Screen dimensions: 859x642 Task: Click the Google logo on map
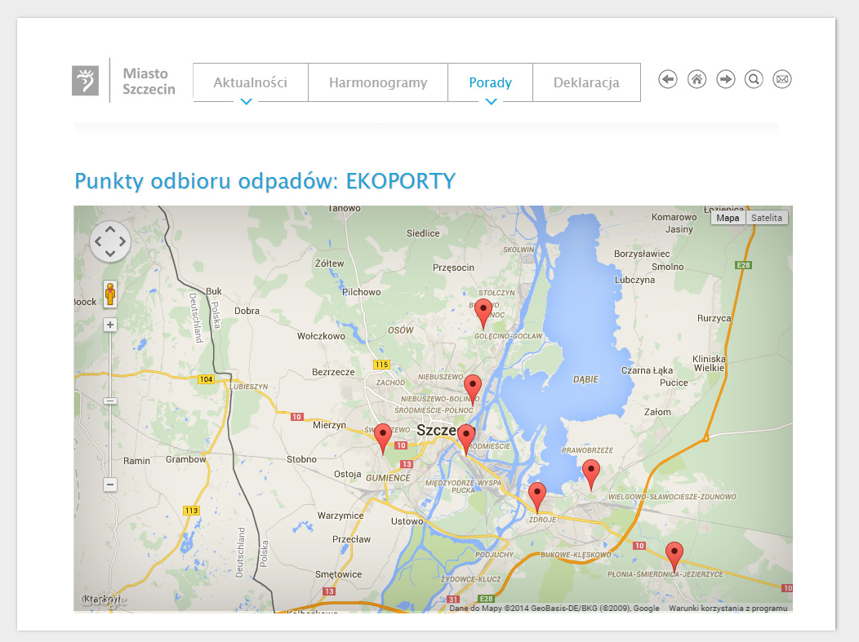(104, 600)
